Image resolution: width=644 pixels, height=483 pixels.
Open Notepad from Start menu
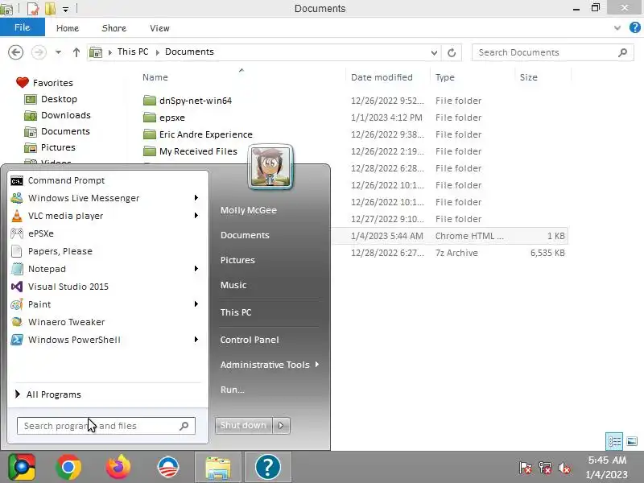(107, 269)
